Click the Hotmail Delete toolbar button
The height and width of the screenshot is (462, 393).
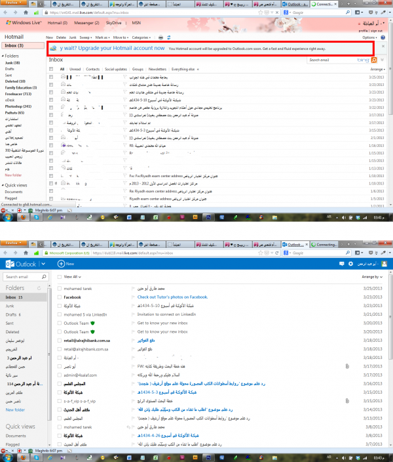point(61,37)
